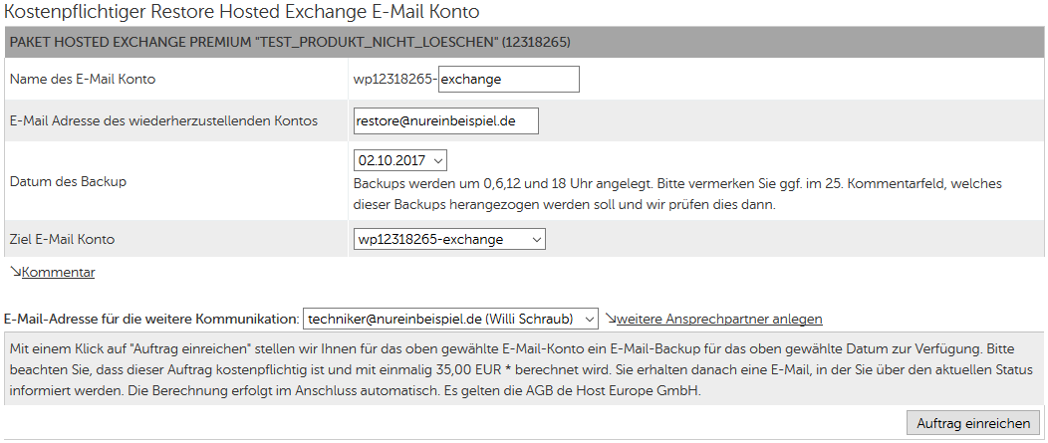Viewport: 1048px width, 443px height.
Task: Click the Kostenpflichtiger Restore page title
Action: (x=241, y=11)
